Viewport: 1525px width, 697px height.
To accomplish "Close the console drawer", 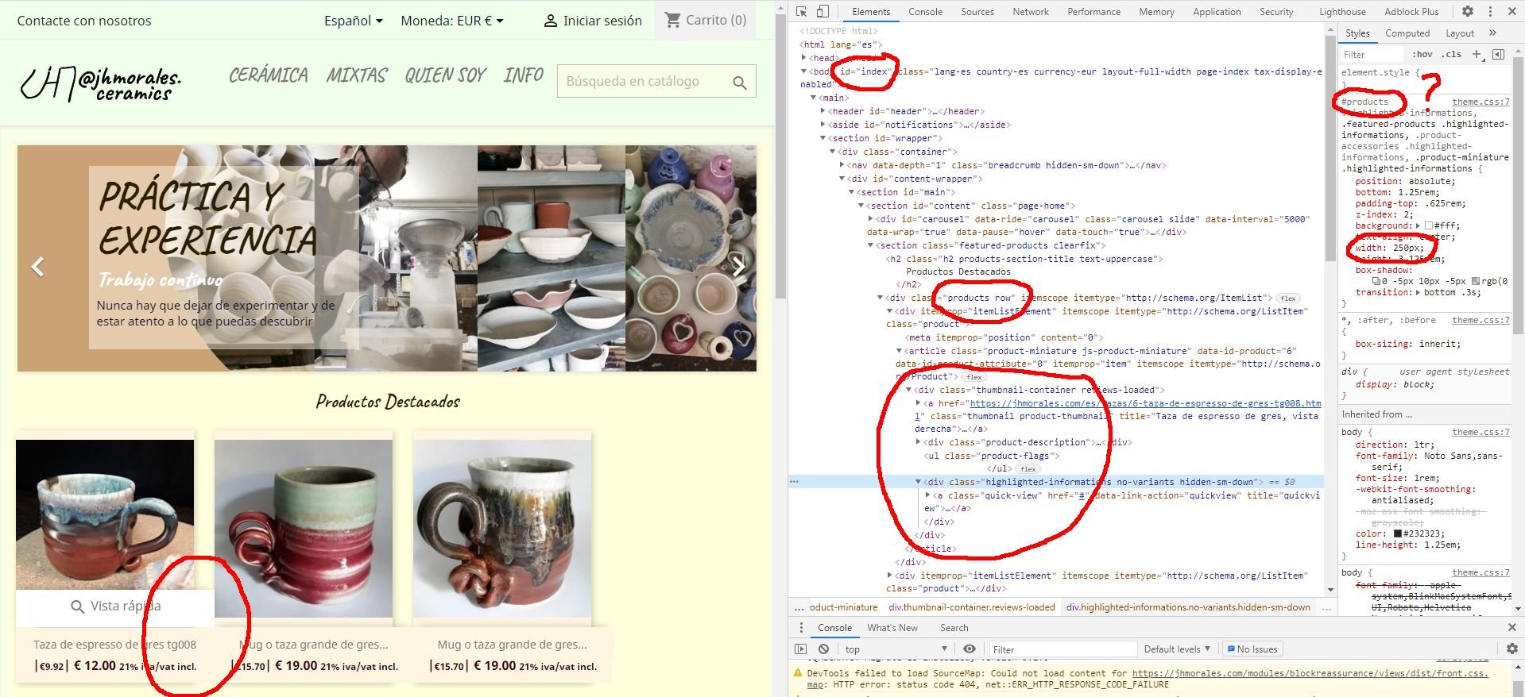I will click(x=1512, y=628).
